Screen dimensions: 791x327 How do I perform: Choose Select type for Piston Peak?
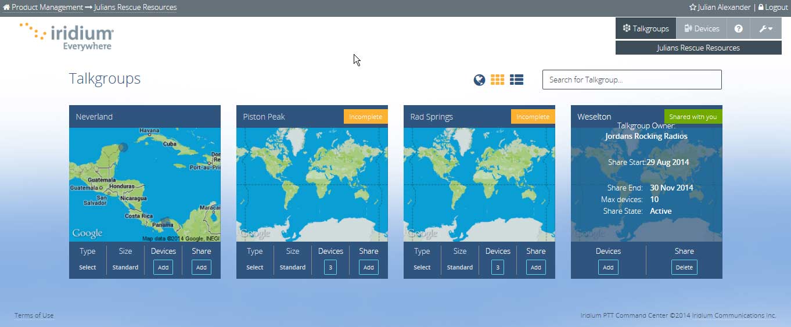pos(255,267)
